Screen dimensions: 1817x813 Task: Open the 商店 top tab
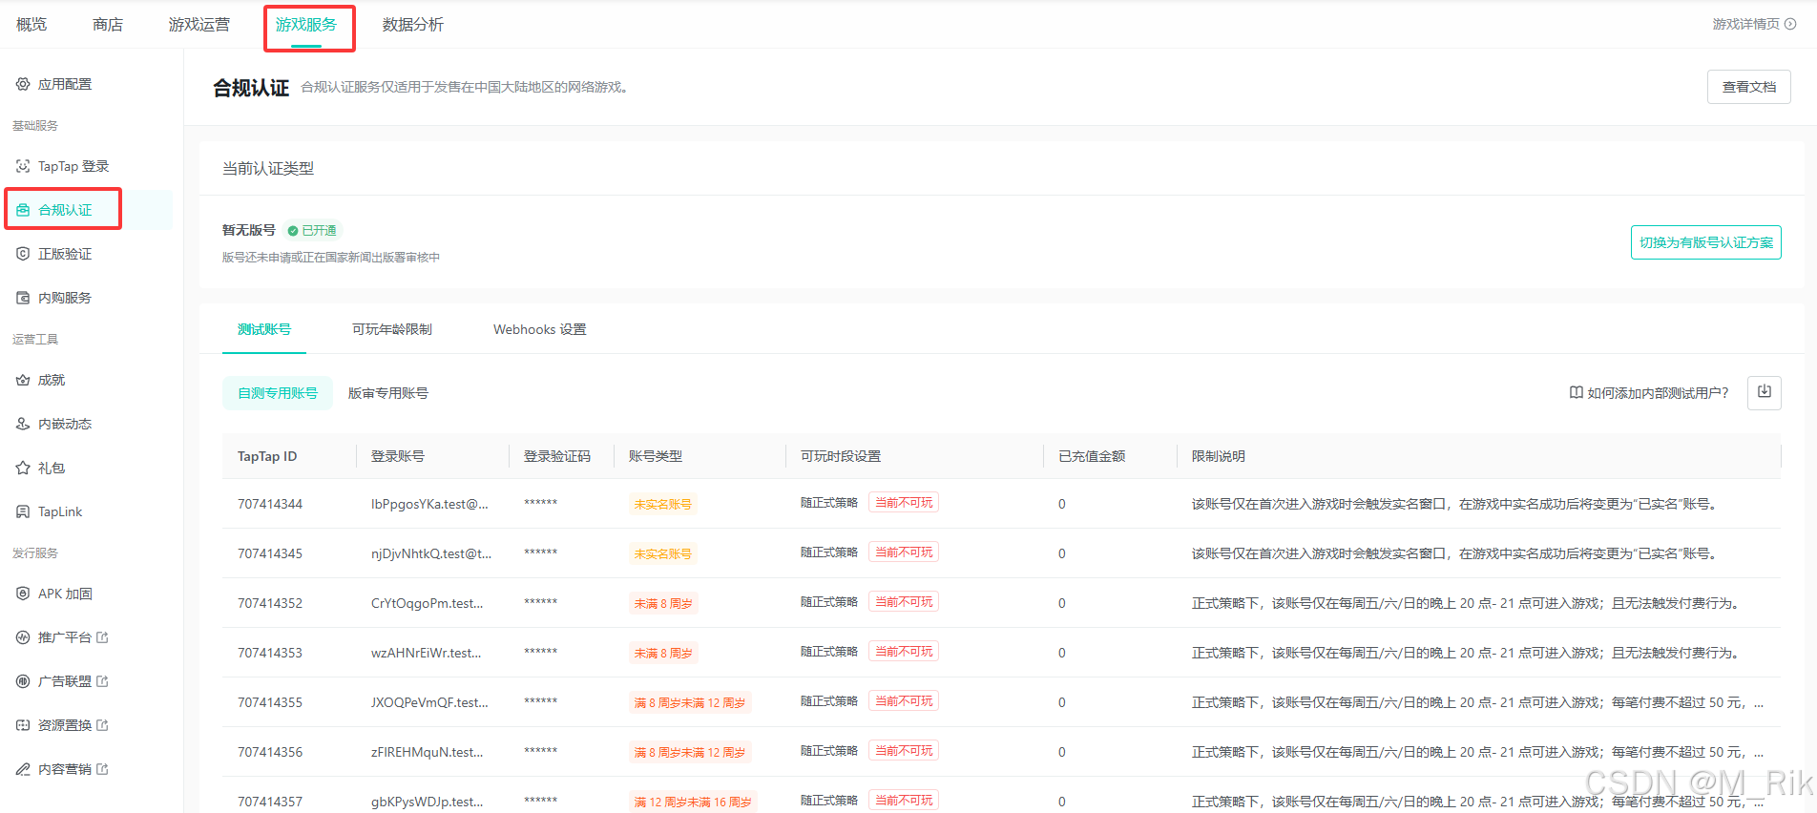[x=108, y=25]
